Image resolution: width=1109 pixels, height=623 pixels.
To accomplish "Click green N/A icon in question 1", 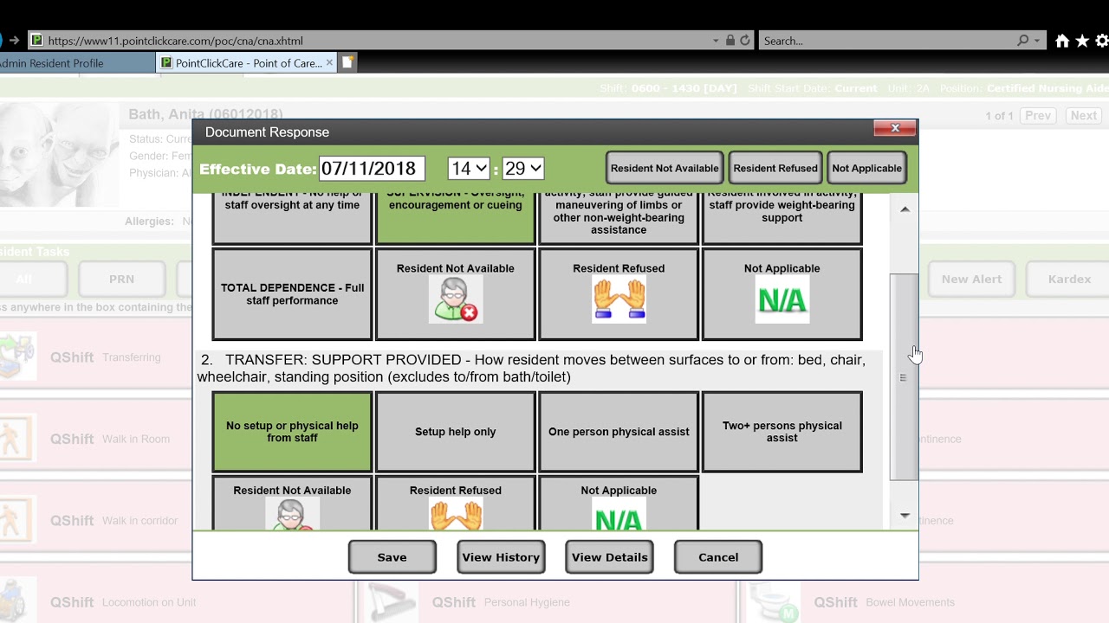I will [782, 300].
